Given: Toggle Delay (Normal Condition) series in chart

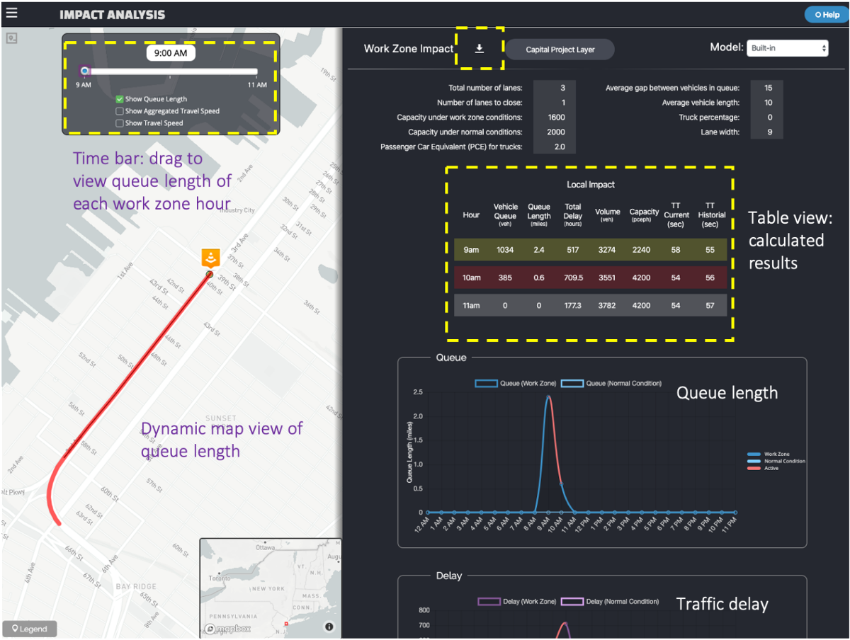Looking at the screenshot, I should 610,601.
